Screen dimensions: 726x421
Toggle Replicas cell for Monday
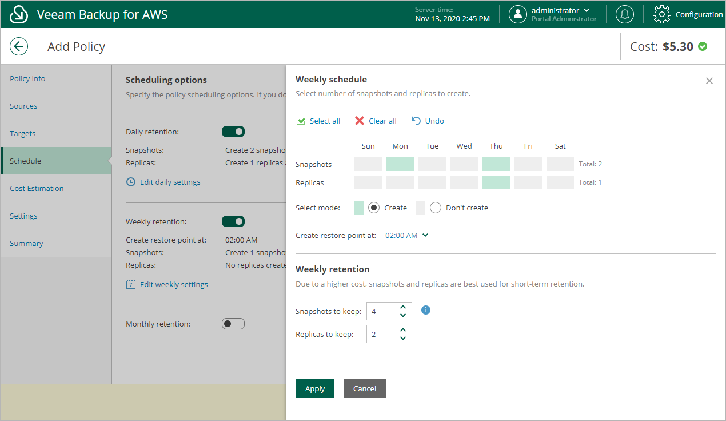click(x=400, y=182)
